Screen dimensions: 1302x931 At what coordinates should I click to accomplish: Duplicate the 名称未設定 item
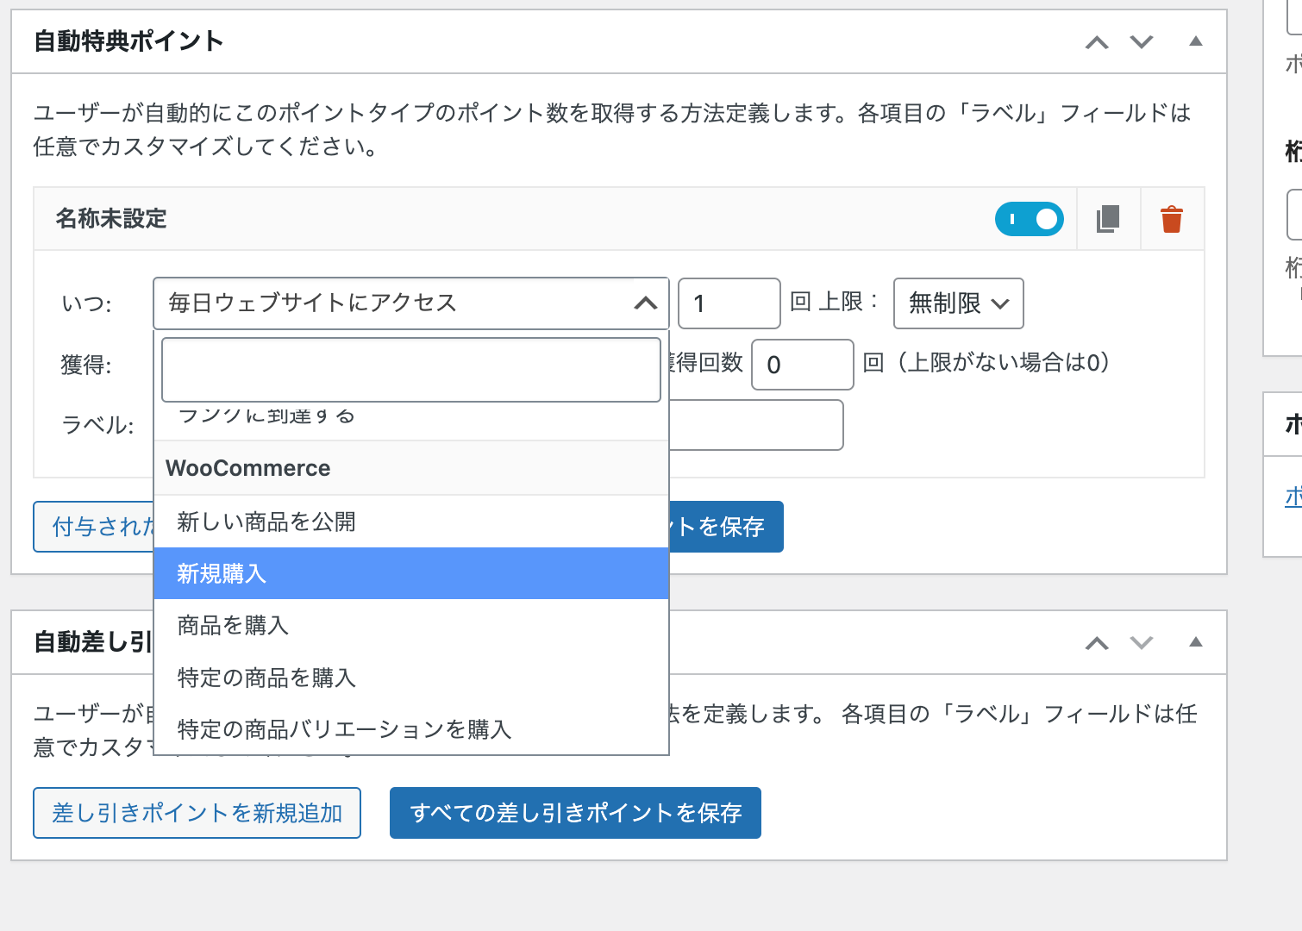click(x=1108, y=219)
